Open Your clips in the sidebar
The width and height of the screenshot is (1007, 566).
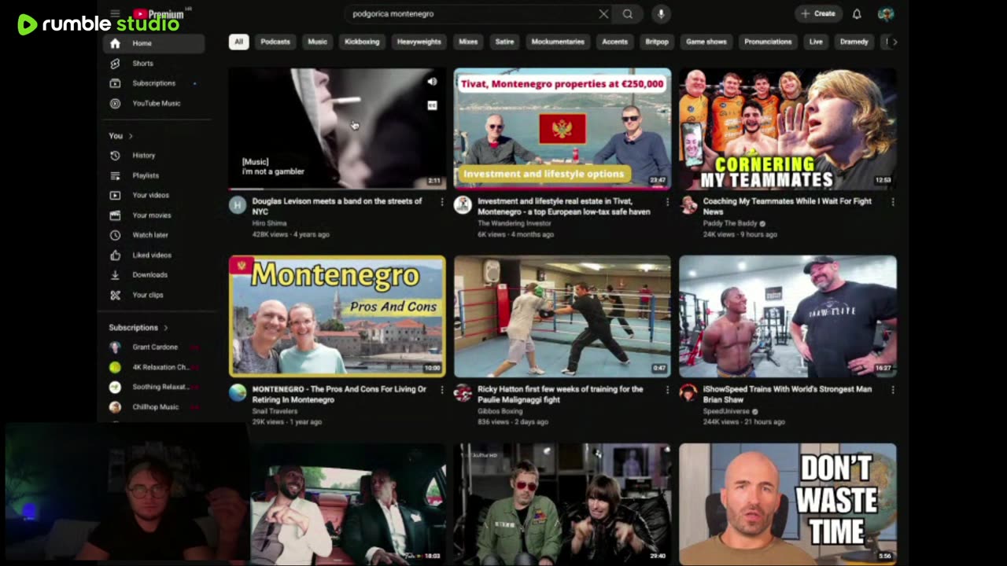[x=153, y=295]
